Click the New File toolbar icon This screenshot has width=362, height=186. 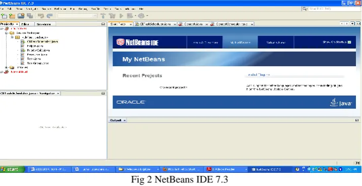point(4,16)
